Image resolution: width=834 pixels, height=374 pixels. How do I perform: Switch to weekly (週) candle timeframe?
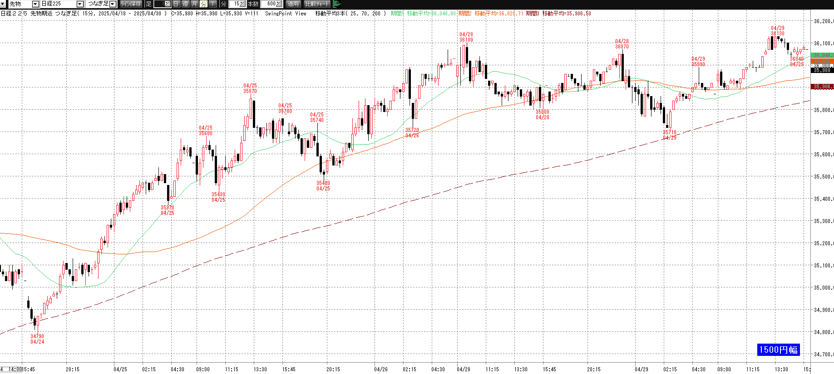tap(185, 4)
